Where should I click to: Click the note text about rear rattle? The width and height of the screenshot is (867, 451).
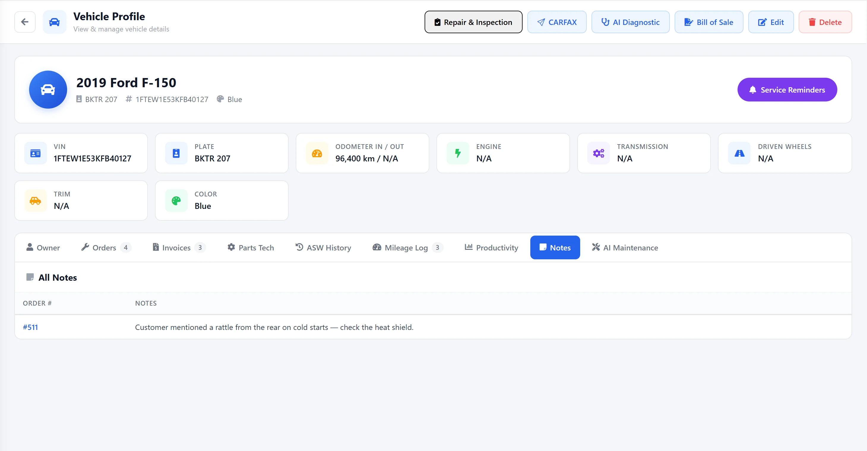[274, 327]
